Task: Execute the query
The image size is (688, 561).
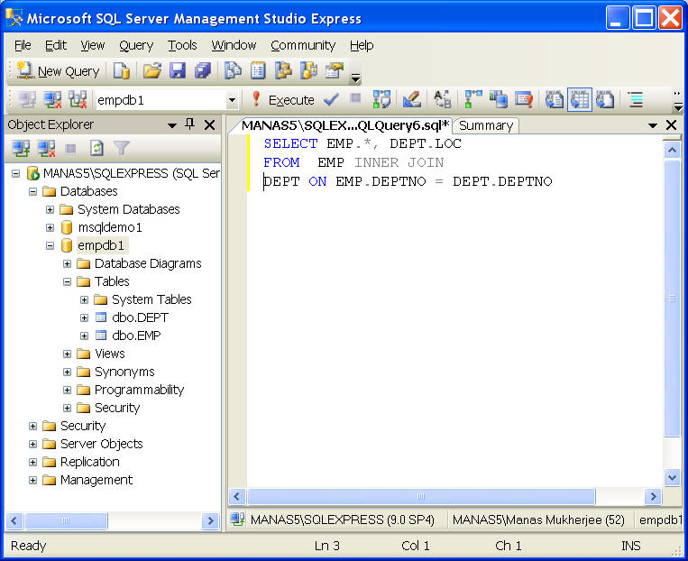Action: 283,100
